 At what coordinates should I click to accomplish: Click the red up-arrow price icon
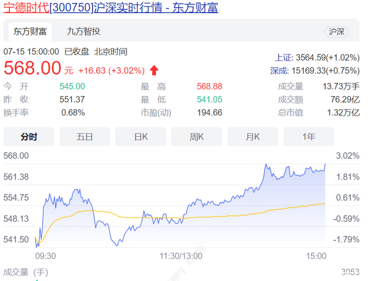(154, 71)
